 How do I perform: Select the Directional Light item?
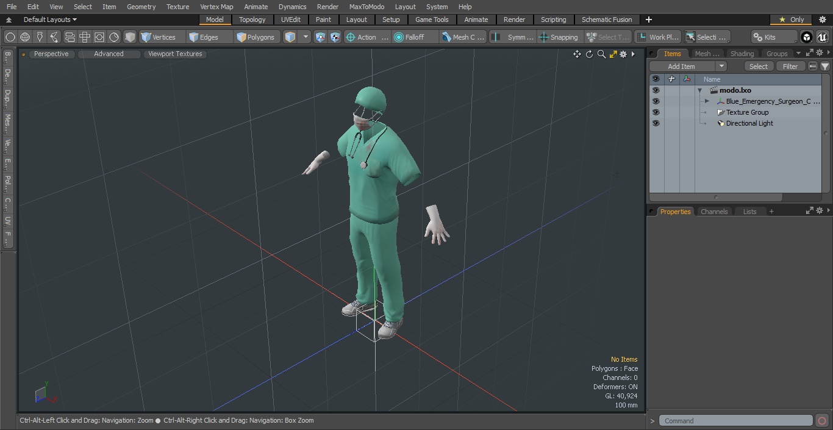[749, 123]
